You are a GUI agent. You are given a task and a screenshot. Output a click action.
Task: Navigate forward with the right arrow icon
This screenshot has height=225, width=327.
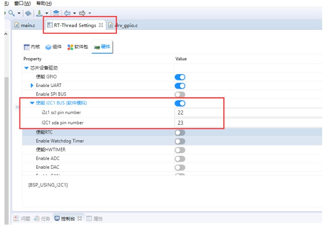click(x=82, y=13)
